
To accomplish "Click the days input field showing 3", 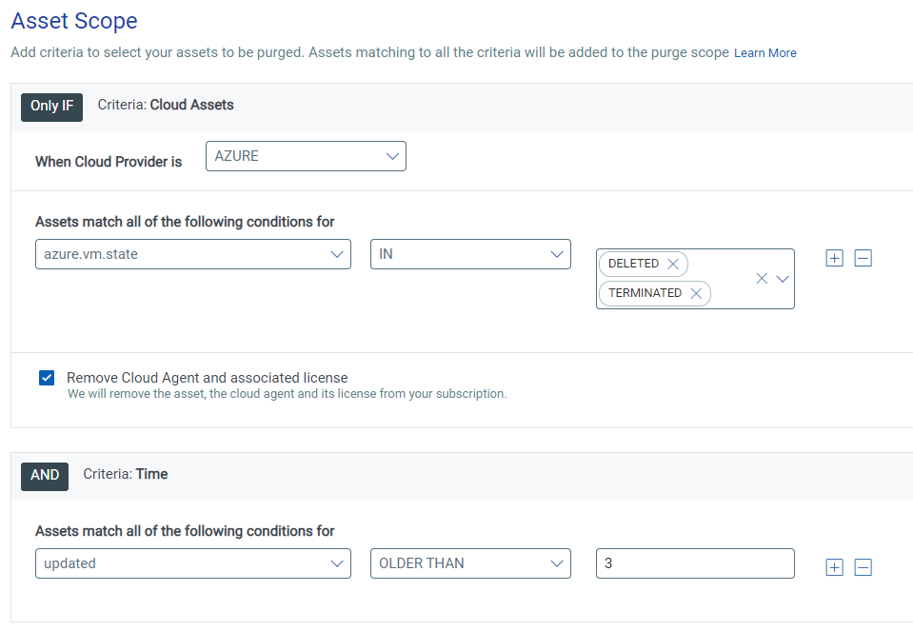I will [695, 563].
